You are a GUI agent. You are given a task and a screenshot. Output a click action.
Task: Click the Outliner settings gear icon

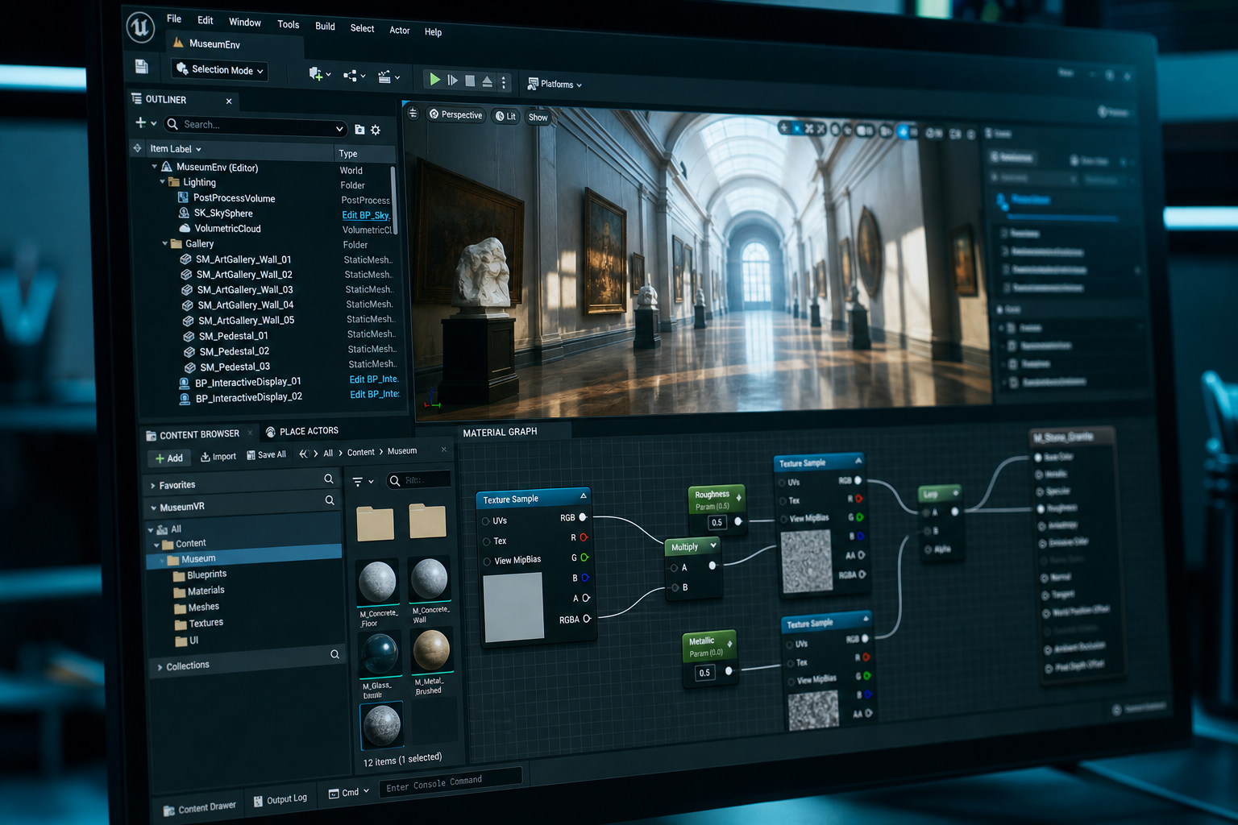coord(376,130)
